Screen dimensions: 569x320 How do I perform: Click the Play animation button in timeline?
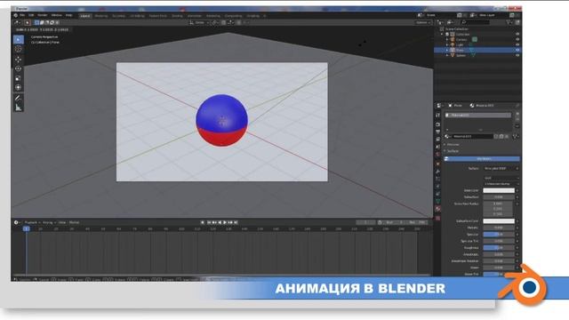click(x=225, y=222)
